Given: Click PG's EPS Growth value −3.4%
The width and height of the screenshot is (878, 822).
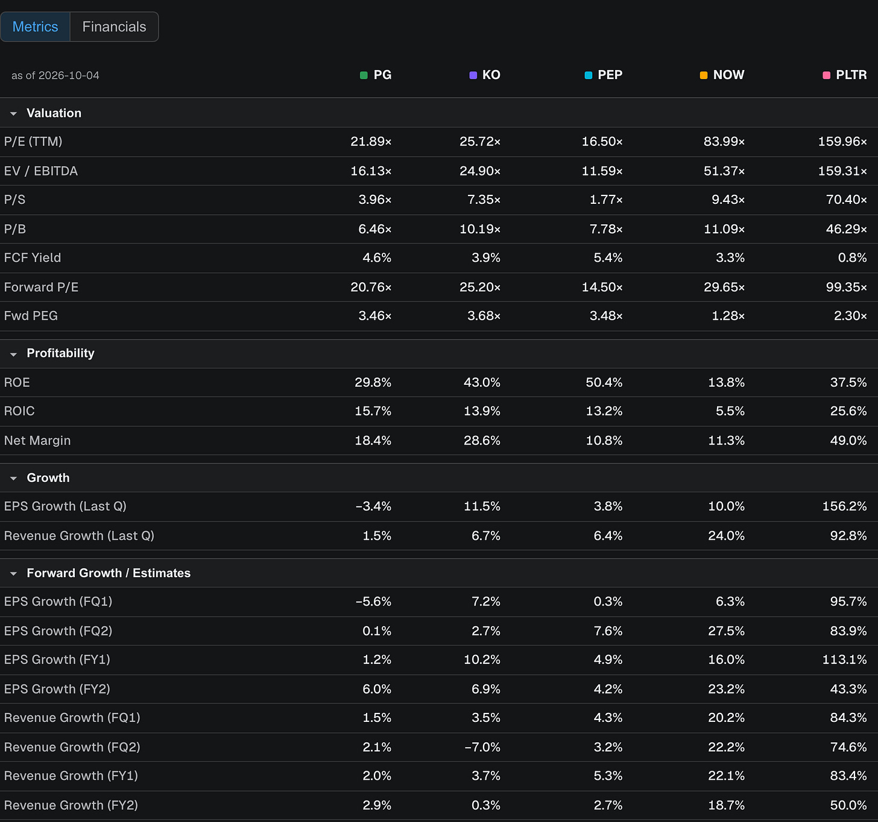Looking at the screenshot, I should tap(373, 507).
